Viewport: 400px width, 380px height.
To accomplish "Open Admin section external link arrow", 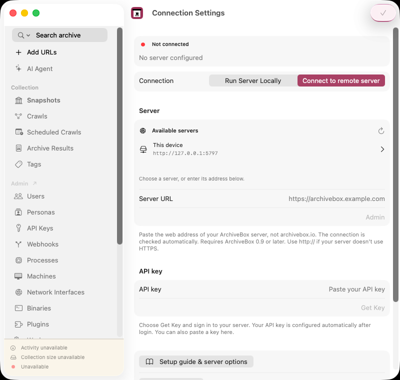I will pos(34,183).
